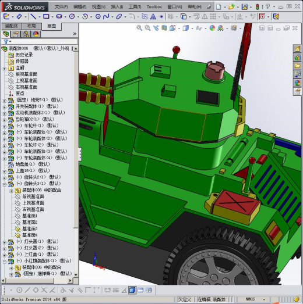Open SolidWorks Resources home in task pane
This screenshot has height=304, width=303.
pos(297,49)
